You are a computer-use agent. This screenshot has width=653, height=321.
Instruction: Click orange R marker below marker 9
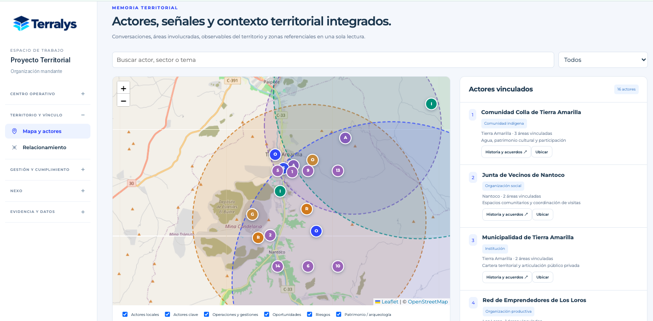coord(306,209)
